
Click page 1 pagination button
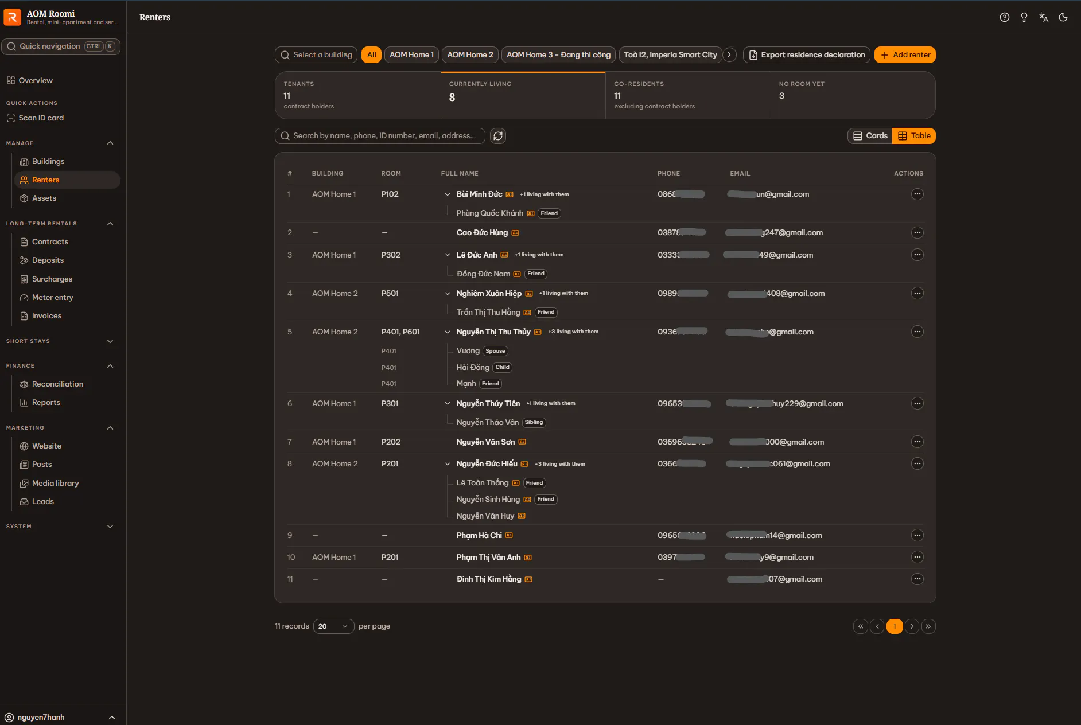pos(895,626)
